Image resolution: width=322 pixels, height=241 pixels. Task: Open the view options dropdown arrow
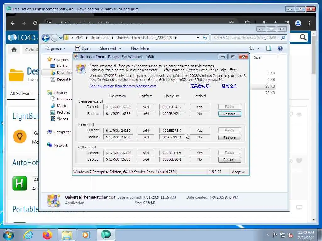coord(258,48)
